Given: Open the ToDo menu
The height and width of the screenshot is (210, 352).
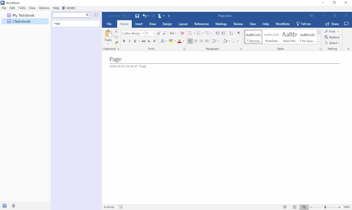Looking at the screenshot, I should [x=22, y=8].
